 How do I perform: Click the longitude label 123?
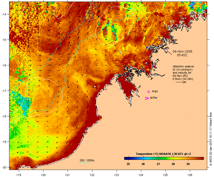pos(117,175)
